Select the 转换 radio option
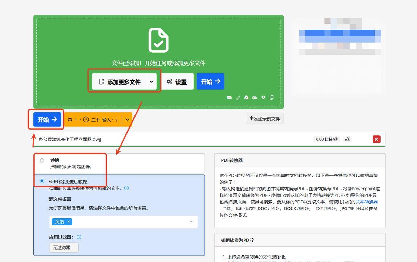 (42, 160)
